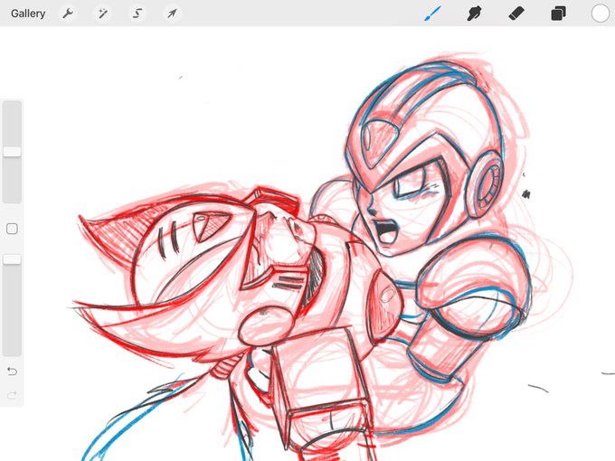615x461 pixels.
Task: Select the Smudge tool
Action: tap(474, 14)
